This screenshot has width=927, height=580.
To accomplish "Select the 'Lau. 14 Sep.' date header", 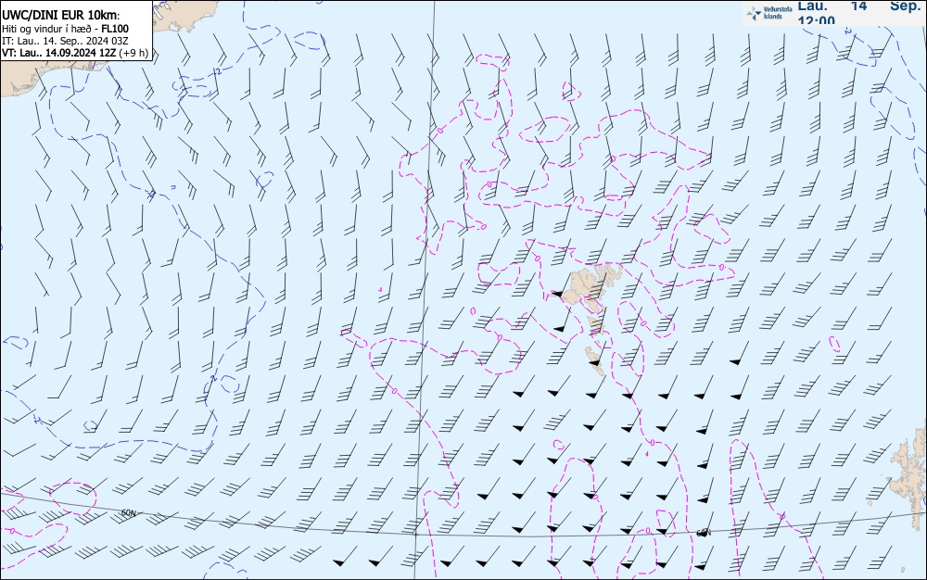I will click(859, 6).
